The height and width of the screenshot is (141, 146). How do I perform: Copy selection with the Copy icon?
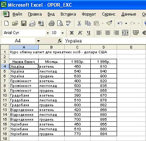pos(88,23)
